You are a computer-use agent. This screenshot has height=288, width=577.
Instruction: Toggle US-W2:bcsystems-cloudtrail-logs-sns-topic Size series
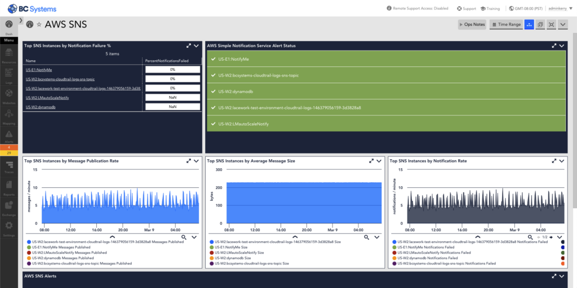[249, 263]
